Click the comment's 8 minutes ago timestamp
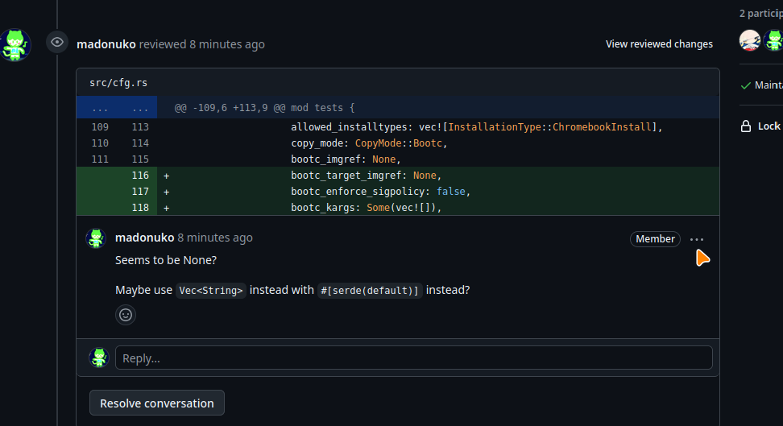The width and height of the screenshot is (783, 426). tap(215, 238)
